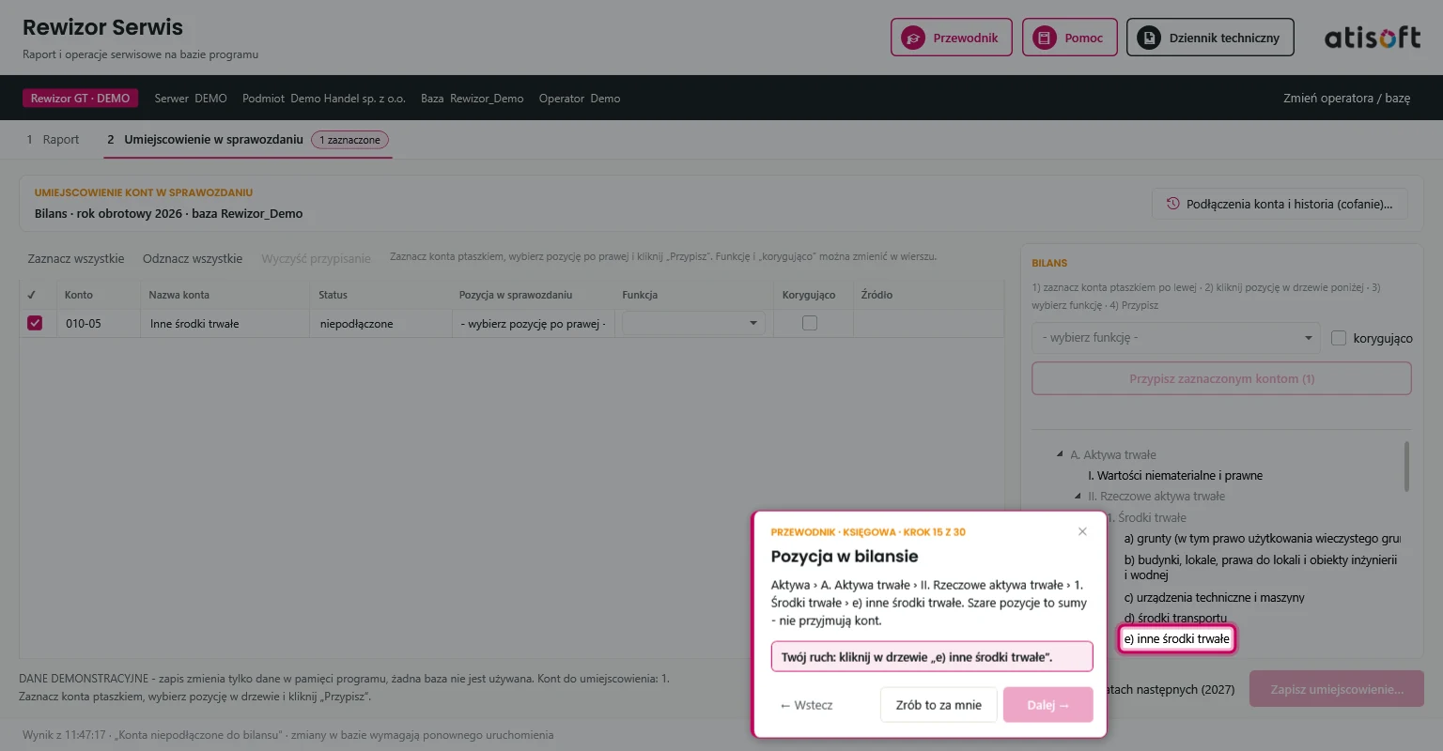Click 'Zrób to za mnie' button
The width and height of the screenshot is (1443, 751).
click(939, 705)
